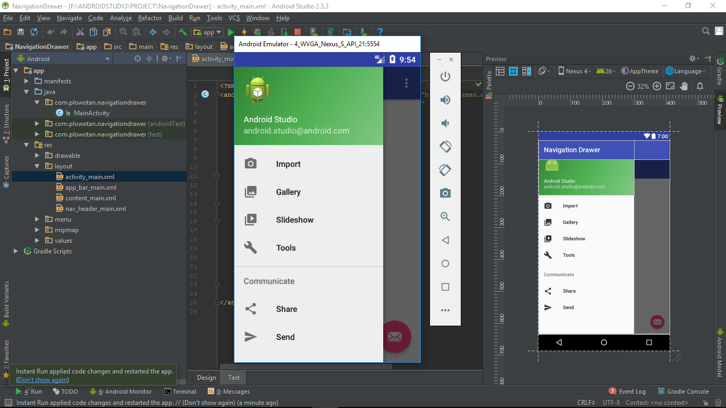Stop the running app with red square icon

[298, 31]
